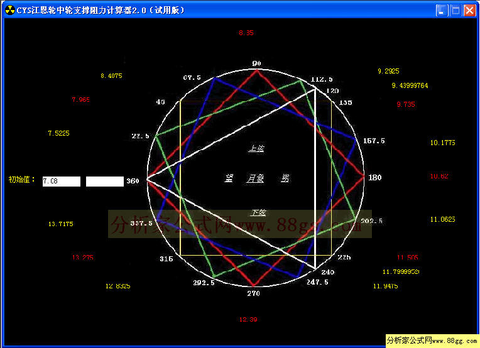Click the 360 degree label on the wheel
The height and width of the screenshot is (348, 480).
point(133,181)
